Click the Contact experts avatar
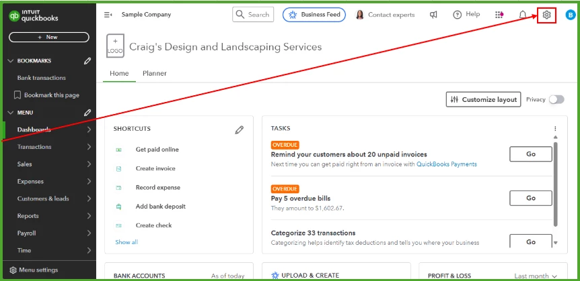The image size is (580, 281). coord(359,15)
